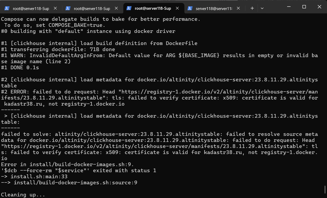327x198 pixels.
Task: Click the PowerShell icon on the first tab
Action: point(7,8)
